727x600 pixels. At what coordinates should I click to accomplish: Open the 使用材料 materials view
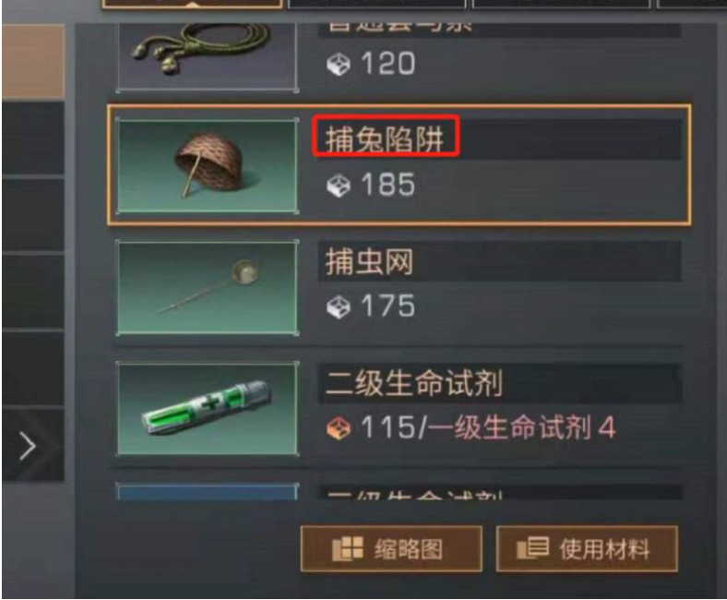tap(587, 548)
